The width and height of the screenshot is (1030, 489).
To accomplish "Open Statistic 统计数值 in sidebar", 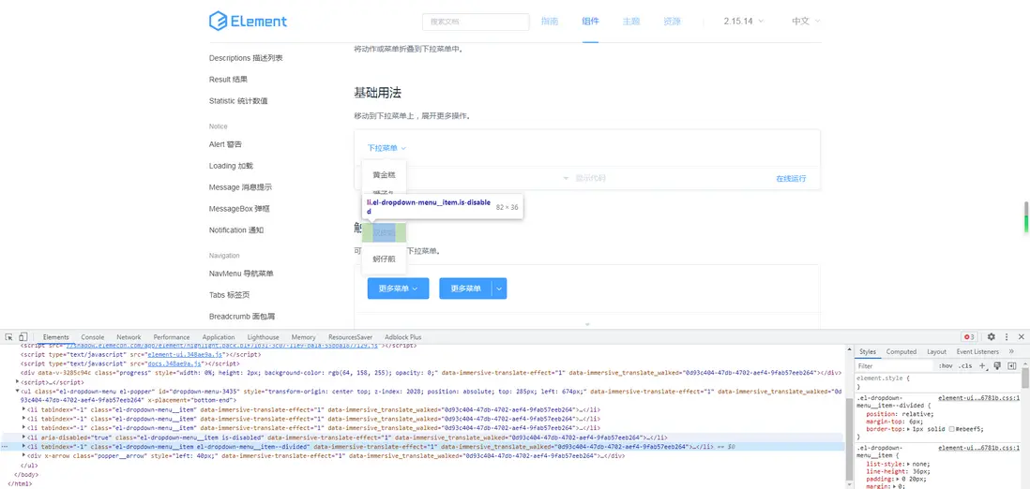I will (237, 101).
